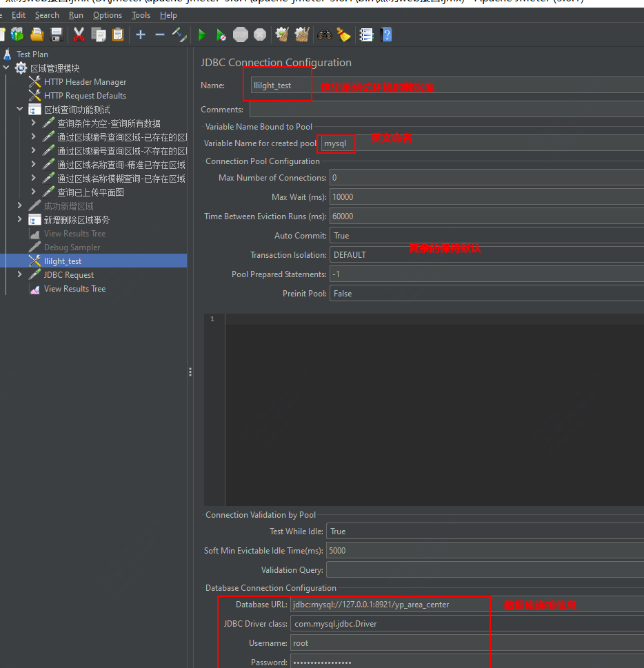The width and height of the screenshot is (644, 668).
Task: Expand the JDBC Request node
Action: (19, 274)
